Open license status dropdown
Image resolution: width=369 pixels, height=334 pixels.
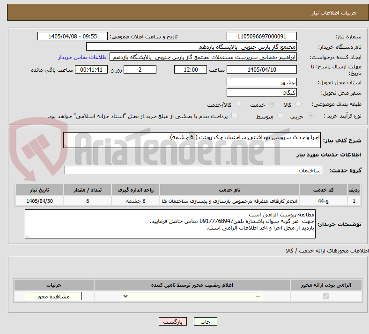pos(192,296)
